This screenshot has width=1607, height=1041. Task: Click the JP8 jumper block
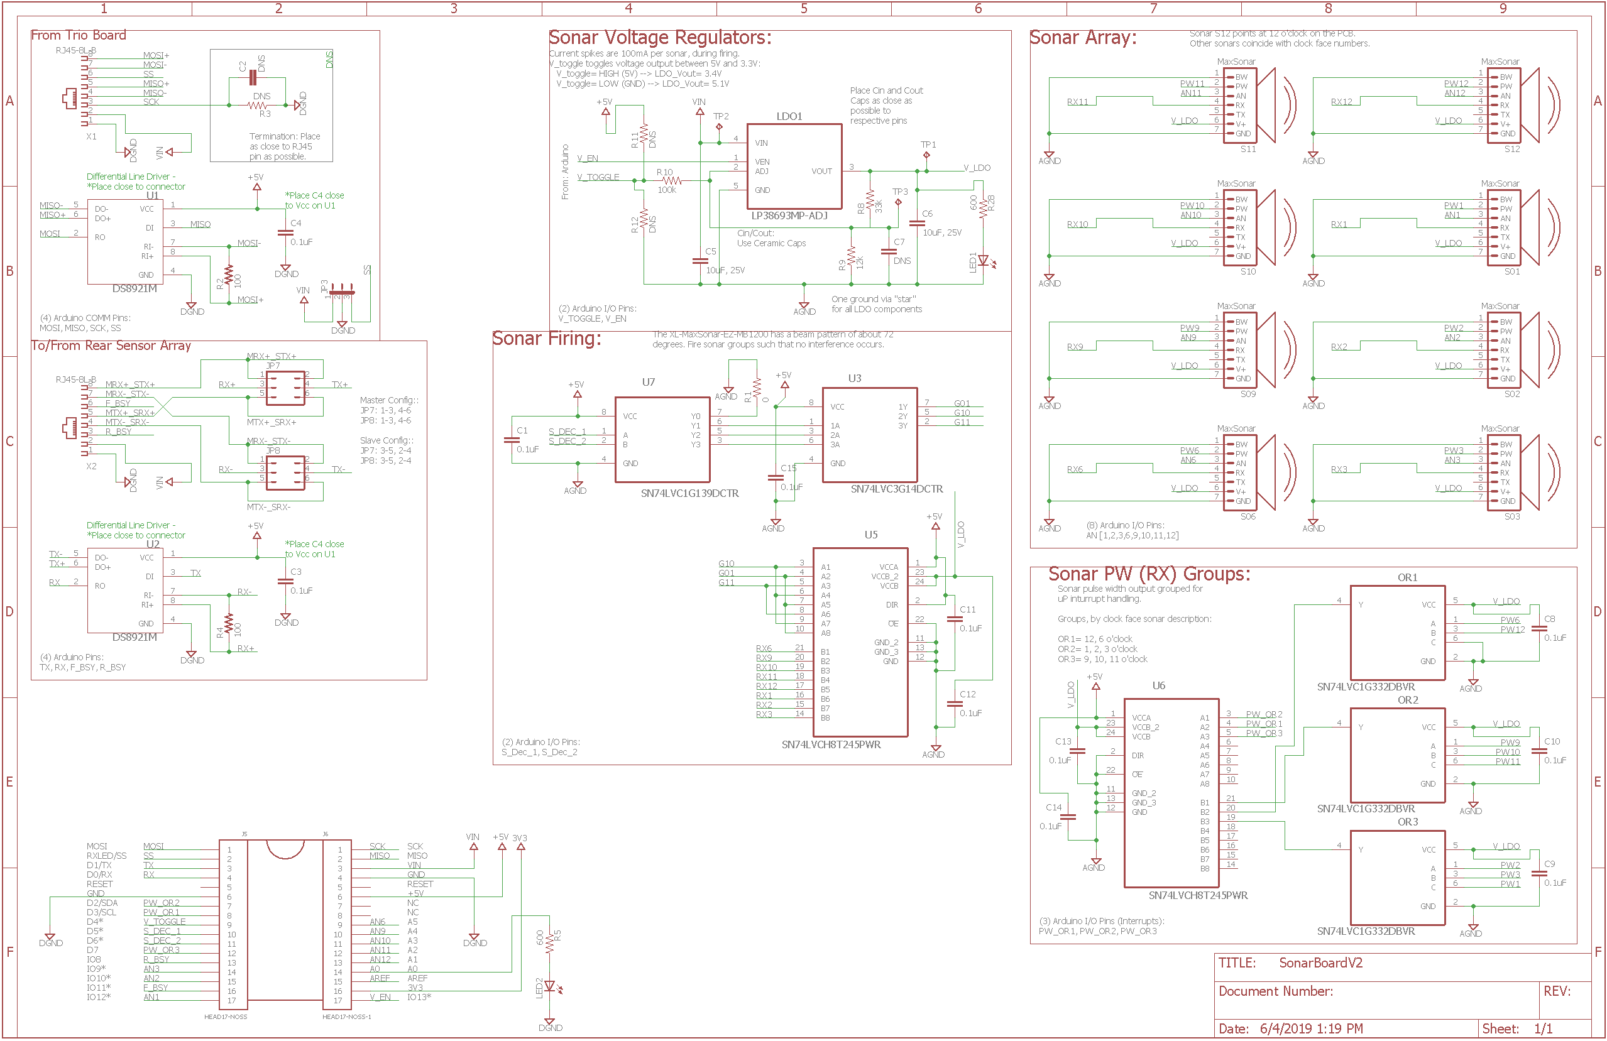click(x=285, y=472)
